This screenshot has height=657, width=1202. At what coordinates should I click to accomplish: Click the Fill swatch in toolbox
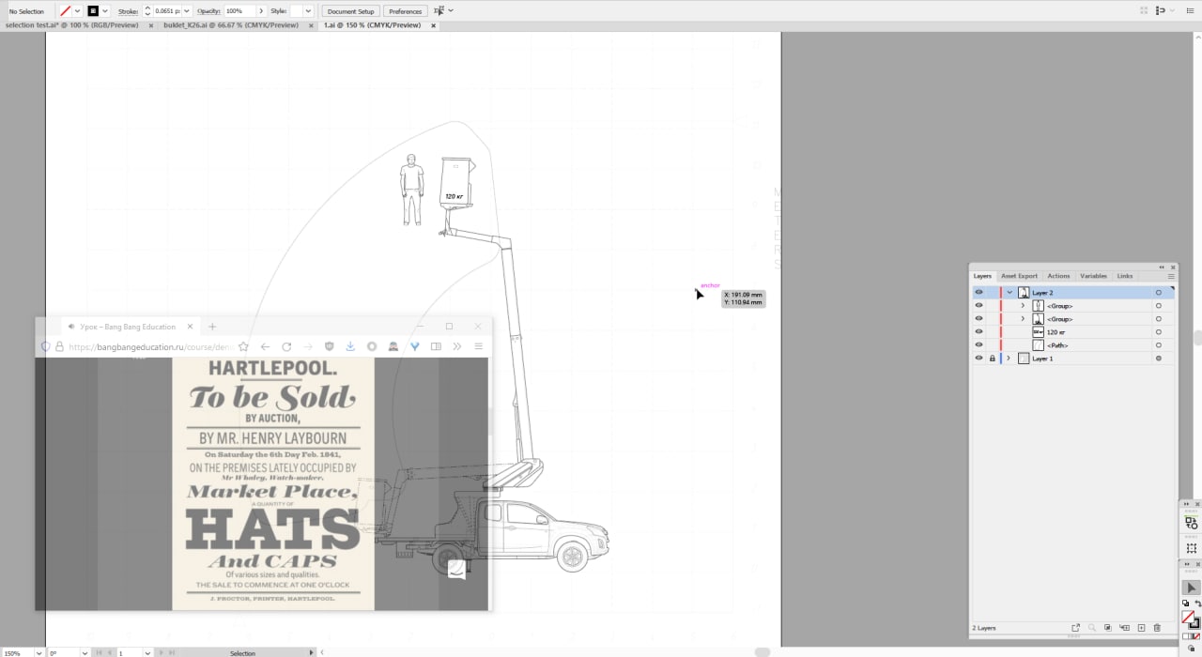pos(1188,617)
